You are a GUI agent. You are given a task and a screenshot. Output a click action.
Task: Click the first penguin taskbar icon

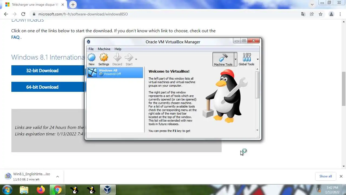pyautogui.click(x=74, y=190)
